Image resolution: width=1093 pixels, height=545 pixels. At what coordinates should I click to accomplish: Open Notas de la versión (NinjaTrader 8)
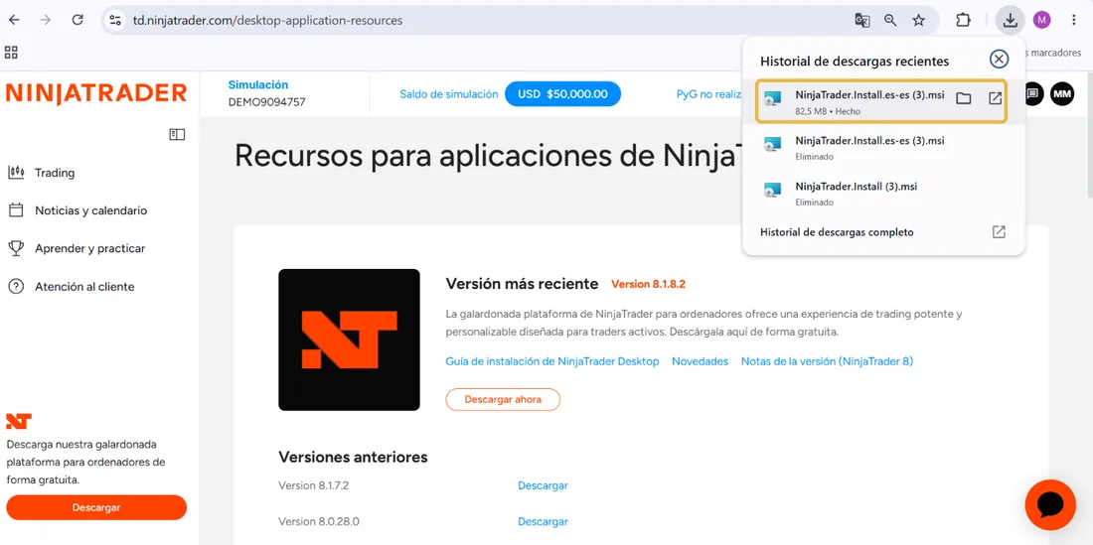(827, 361)
